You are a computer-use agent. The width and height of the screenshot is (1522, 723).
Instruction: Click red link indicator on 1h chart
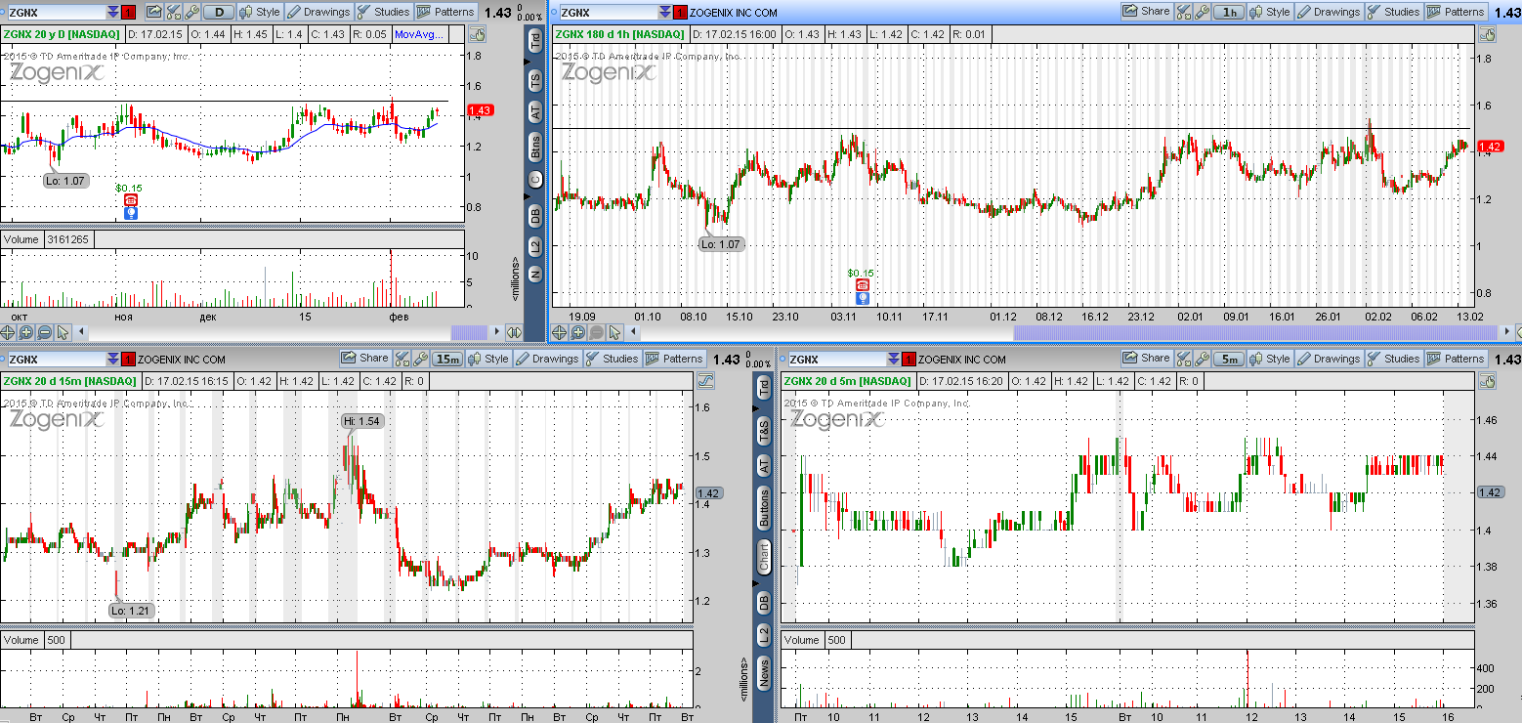point(681,12)
